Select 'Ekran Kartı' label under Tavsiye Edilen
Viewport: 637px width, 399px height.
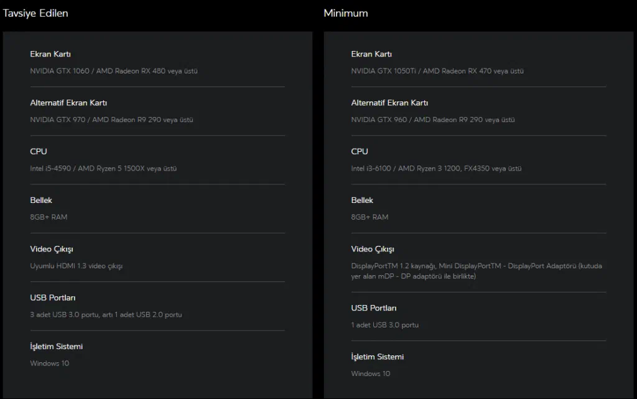(50, 54)
